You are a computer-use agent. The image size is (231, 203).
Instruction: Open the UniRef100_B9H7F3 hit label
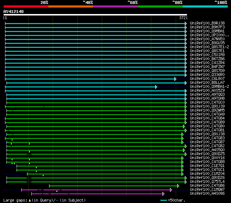(207, 27)
